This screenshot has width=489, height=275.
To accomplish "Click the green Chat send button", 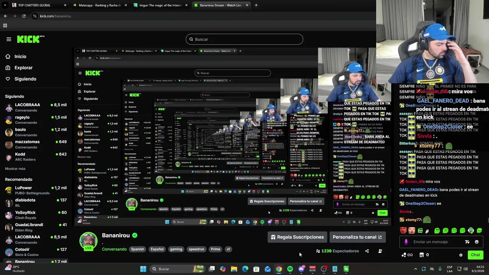I will (x=475, y=255).
